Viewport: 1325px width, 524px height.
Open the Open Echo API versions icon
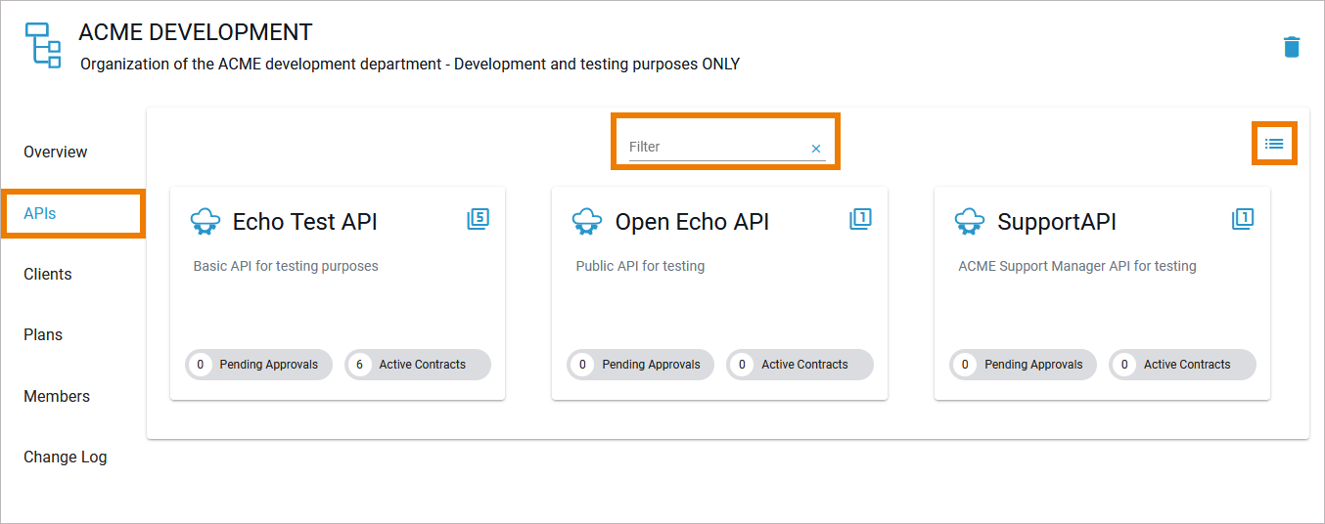(x=860, y=219)
